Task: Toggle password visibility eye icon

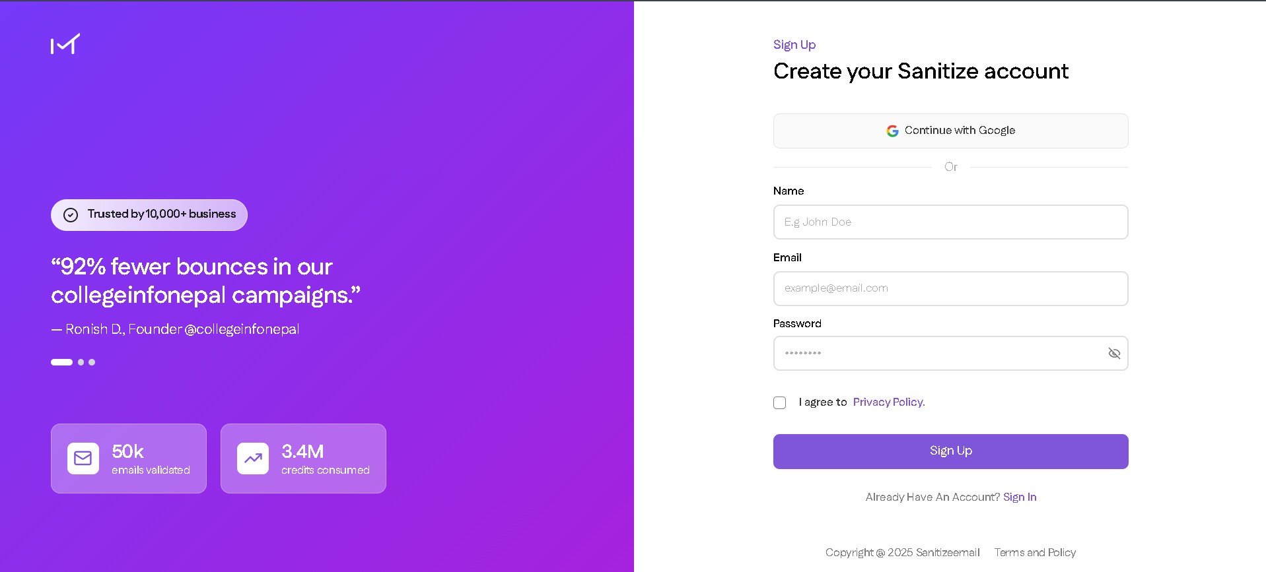Action: [1114, 354]
